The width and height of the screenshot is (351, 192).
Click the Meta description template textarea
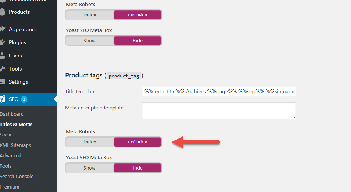[x=219, y=111]
